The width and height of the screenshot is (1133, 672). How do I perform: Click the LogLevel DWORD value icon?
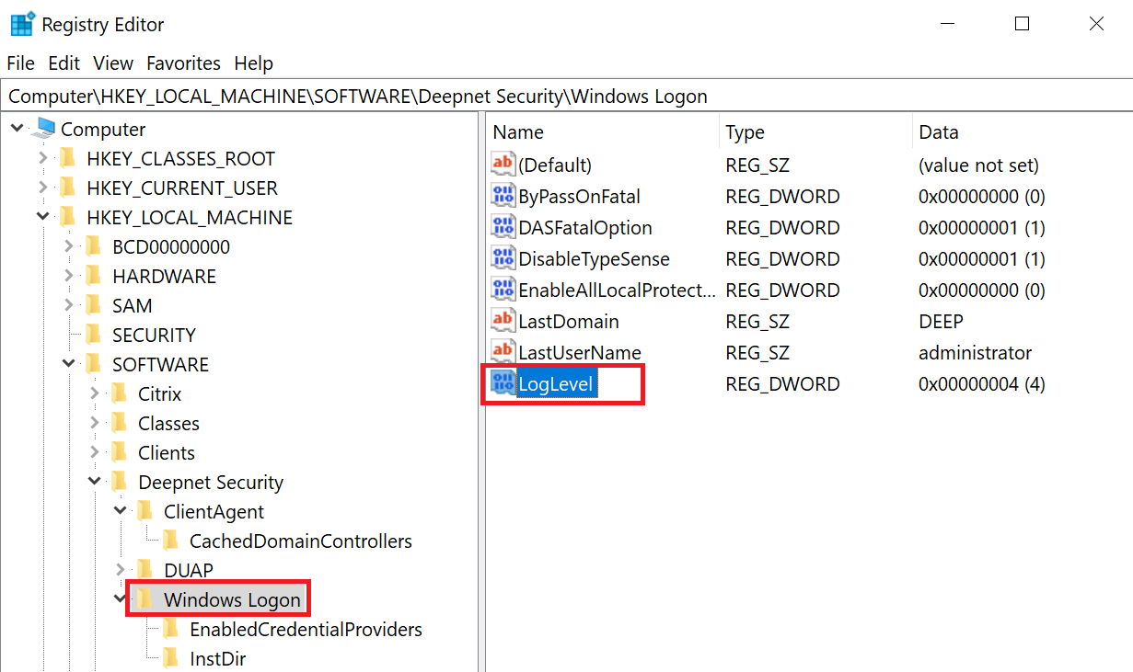[503, 383]
